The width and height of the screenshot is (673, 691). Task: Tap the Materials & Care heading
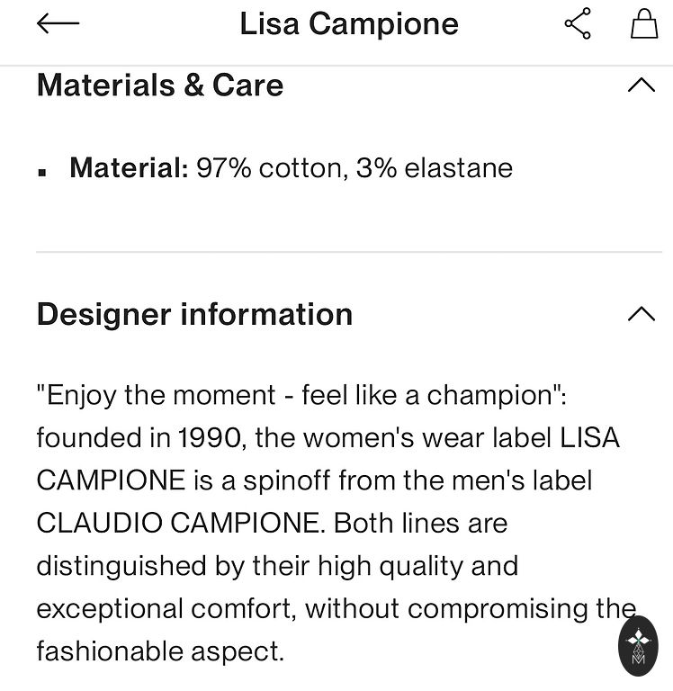pos(160,85)
